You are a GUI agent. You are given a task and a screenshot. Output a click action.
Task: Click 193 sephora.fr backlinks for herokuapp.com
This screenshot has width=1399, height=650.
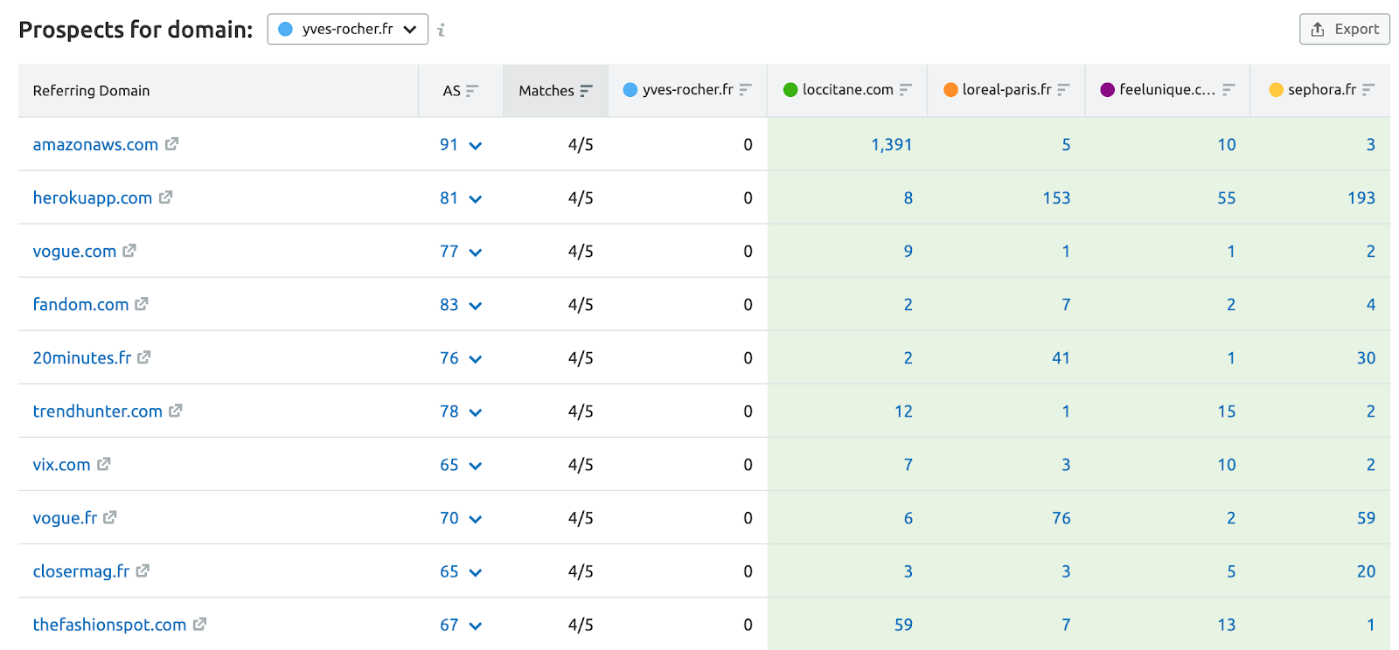(x=1361, y=197)
